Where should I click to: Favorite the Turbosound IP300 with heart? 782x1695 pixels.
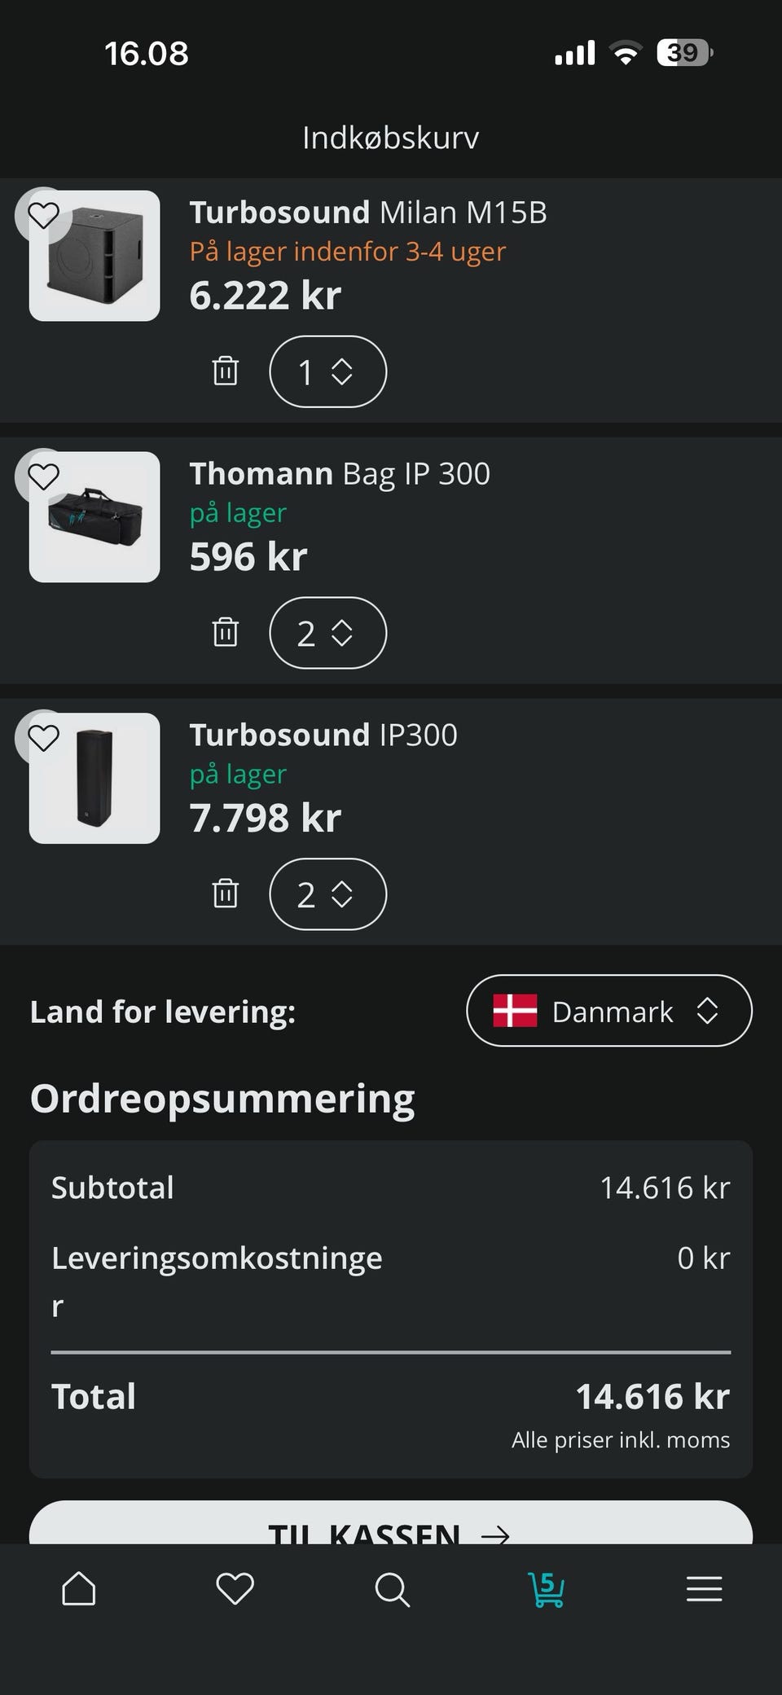[x=44, y=739]
